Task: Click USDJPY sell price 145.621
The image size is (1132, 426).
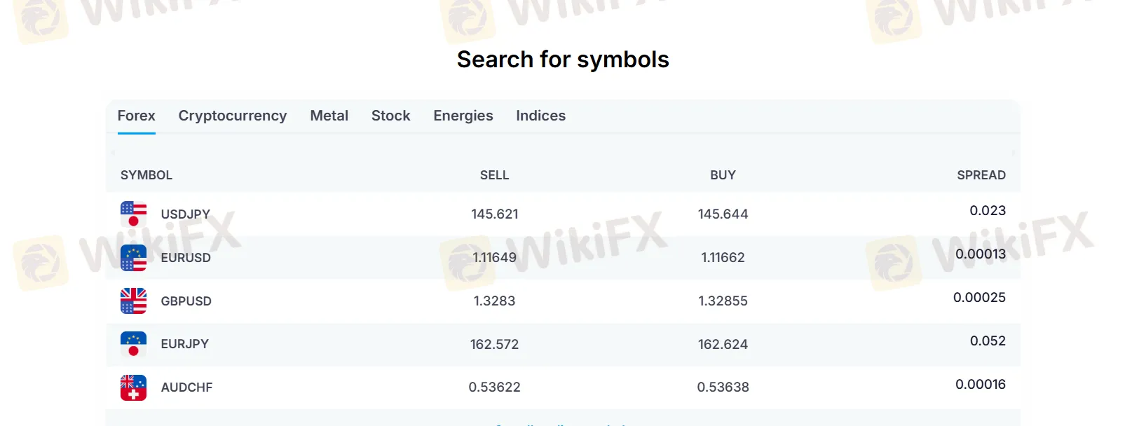Action: (495, 214)
